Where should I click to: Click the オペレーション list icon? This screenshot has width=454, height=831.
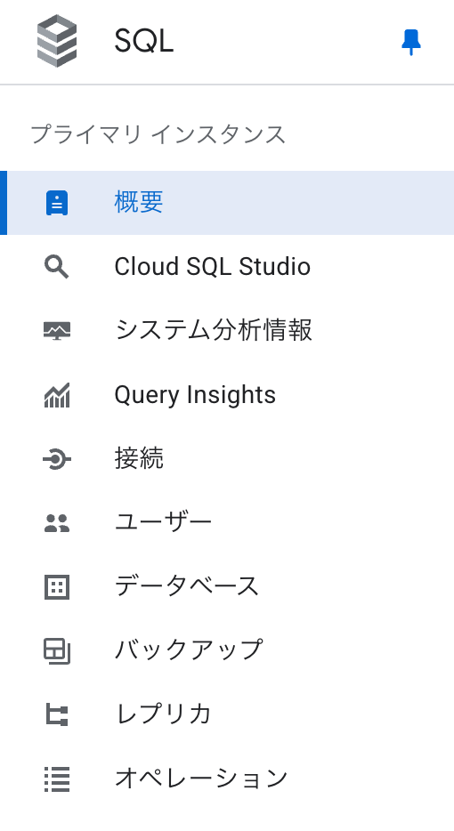[57, 779]
